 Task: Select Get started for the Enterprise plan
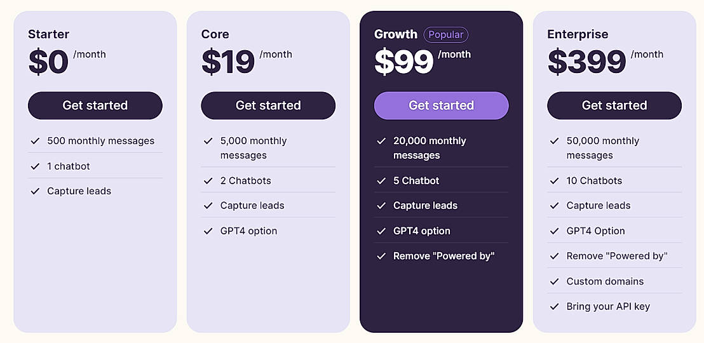pos(614,105)
